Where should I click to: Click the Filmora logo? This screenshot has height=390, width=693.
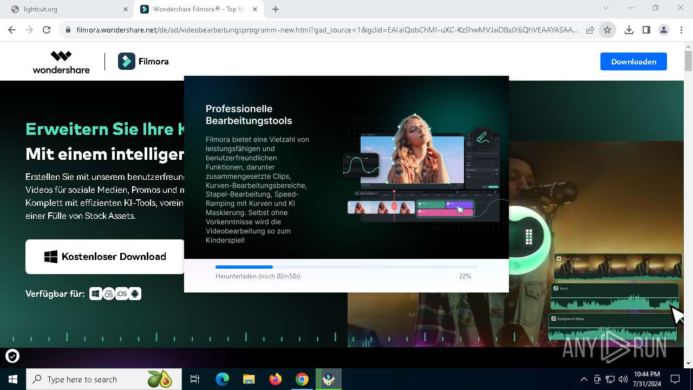coord(143,62)
